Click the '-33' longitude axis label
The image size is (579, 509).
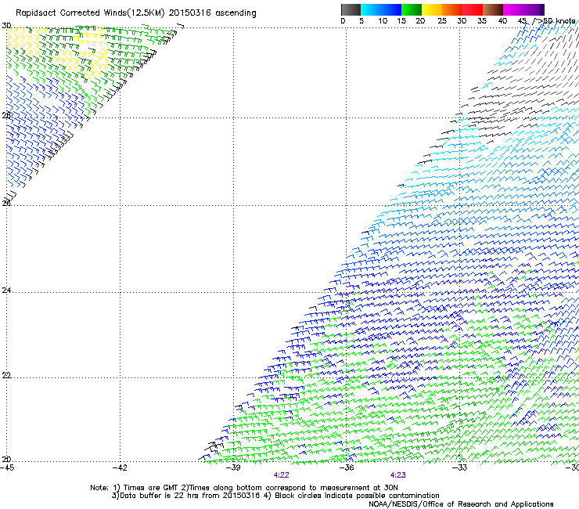[x=460, y=467]
